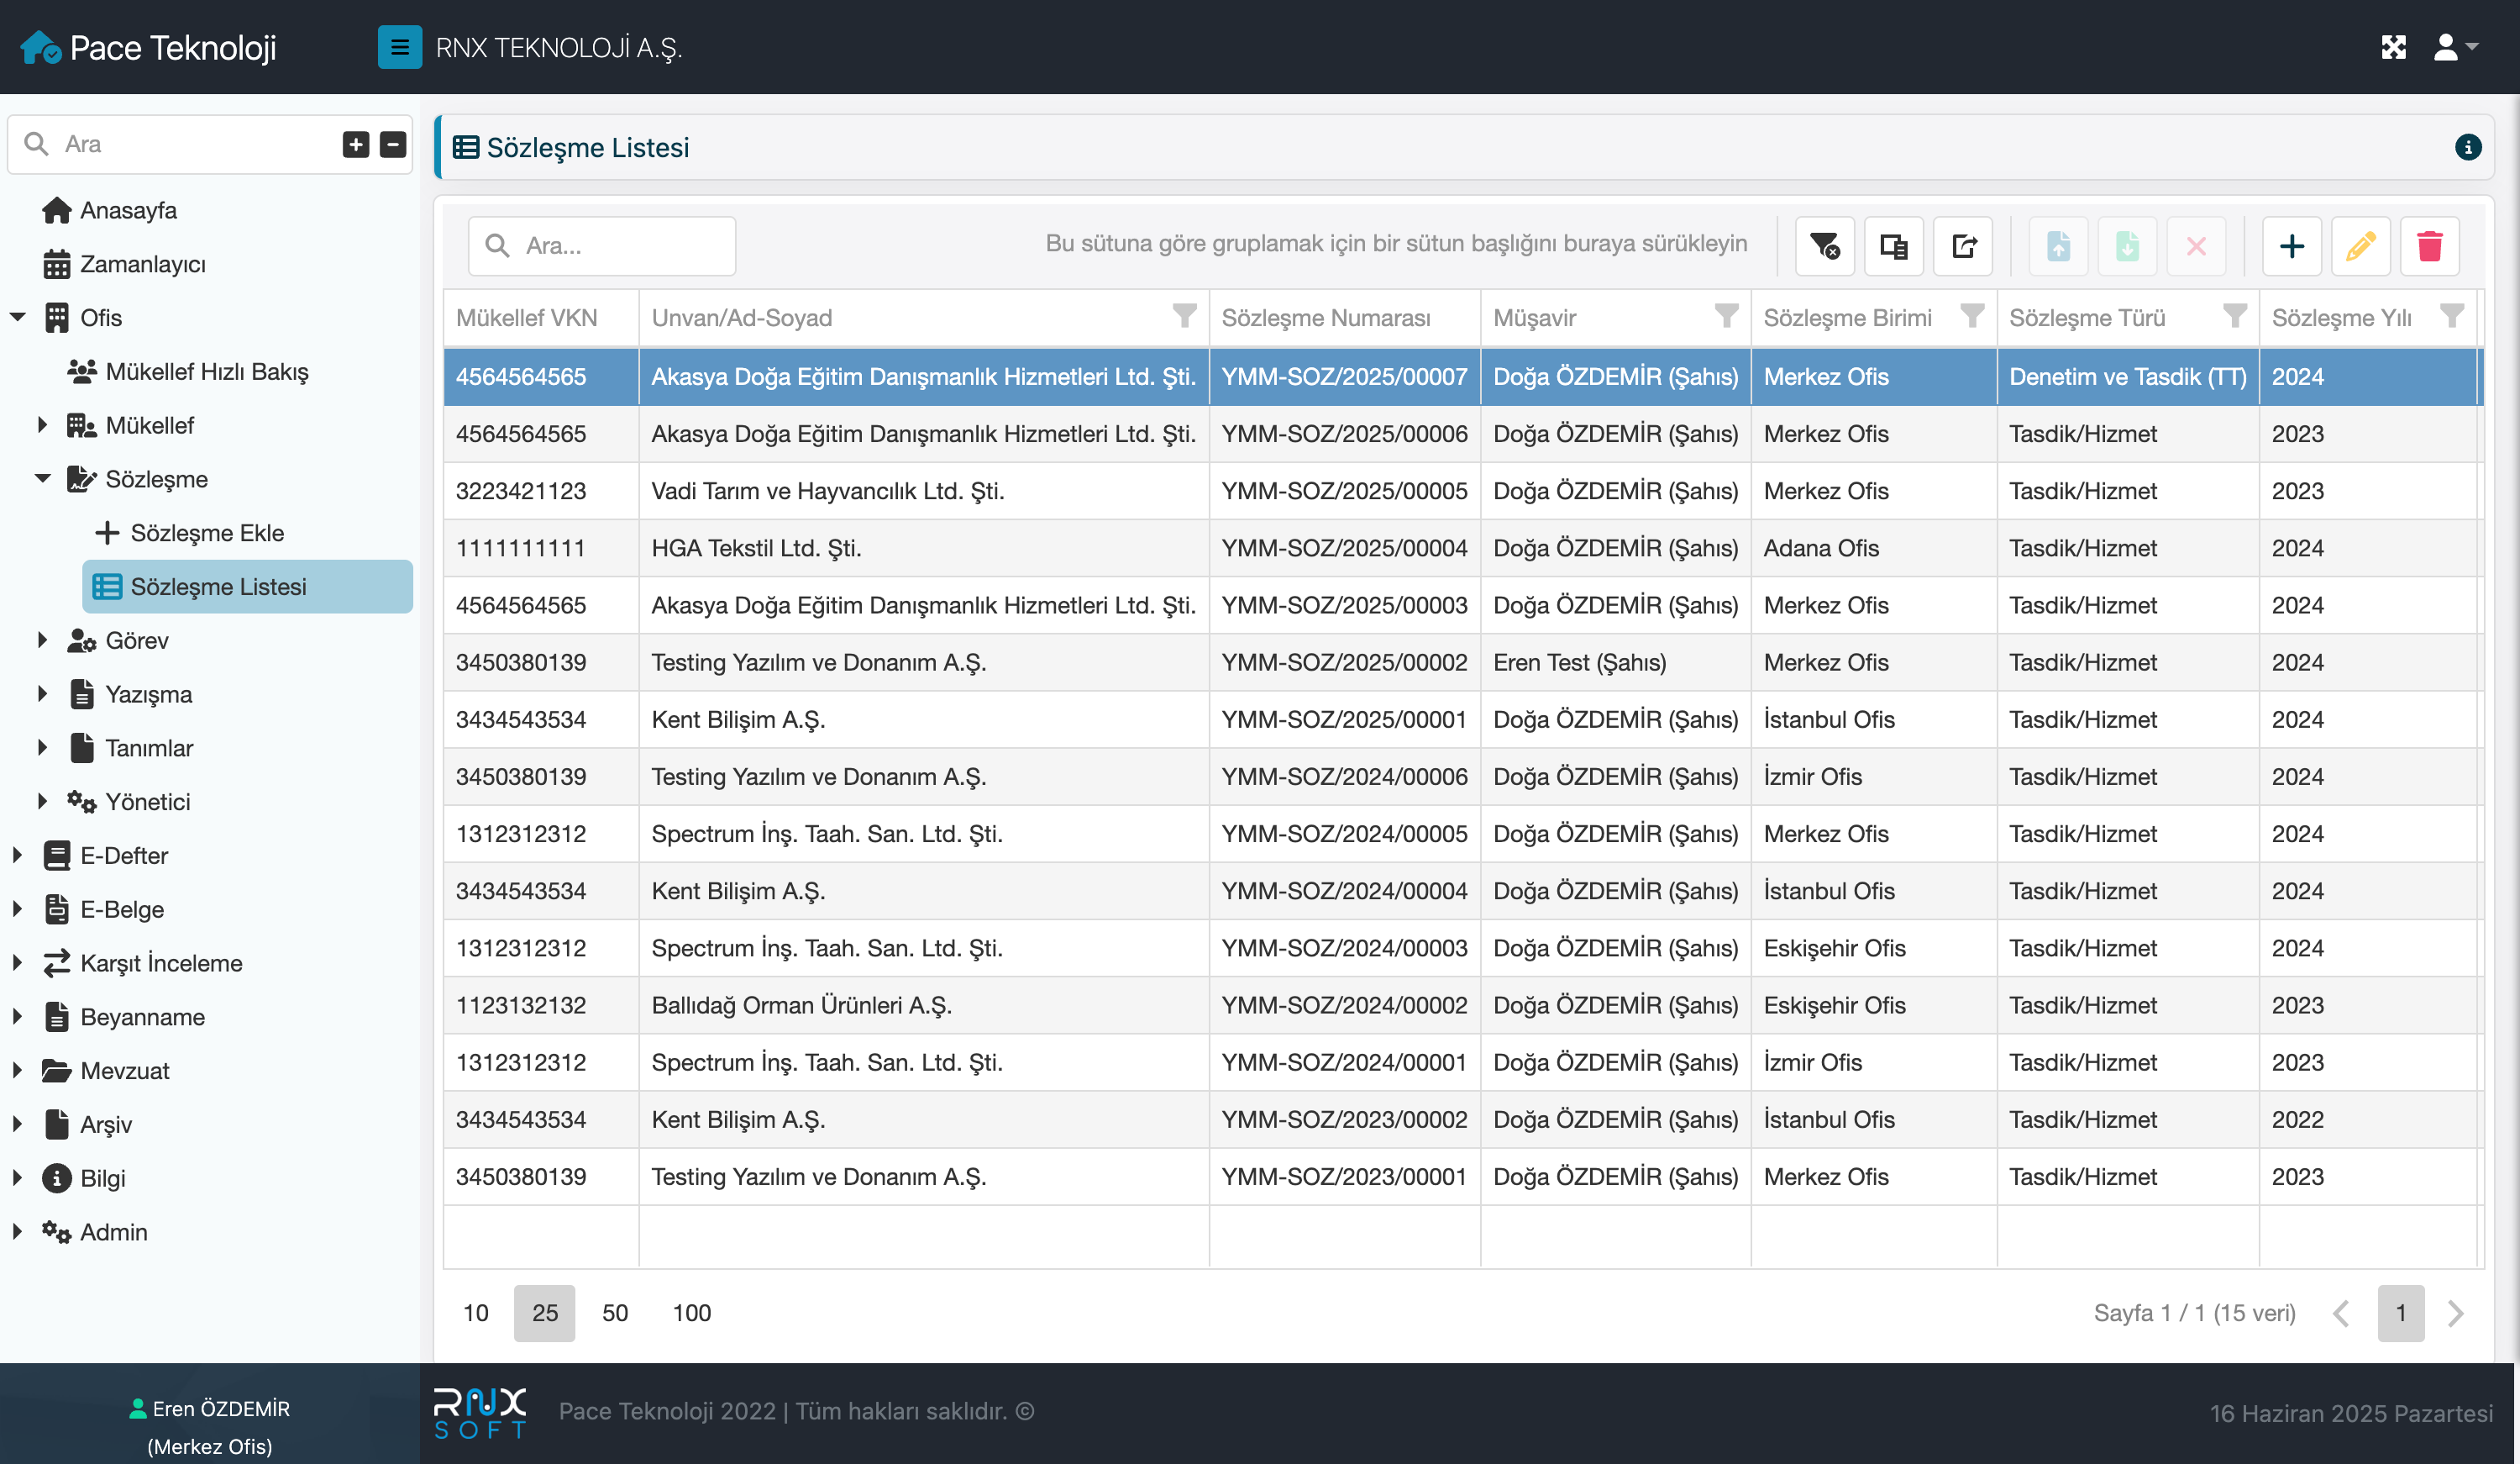Screen dimensions: 2520x1464
Task: Select row YMM-SOZ/2025/00004 HGA Tekstil
Action: 1343,549
